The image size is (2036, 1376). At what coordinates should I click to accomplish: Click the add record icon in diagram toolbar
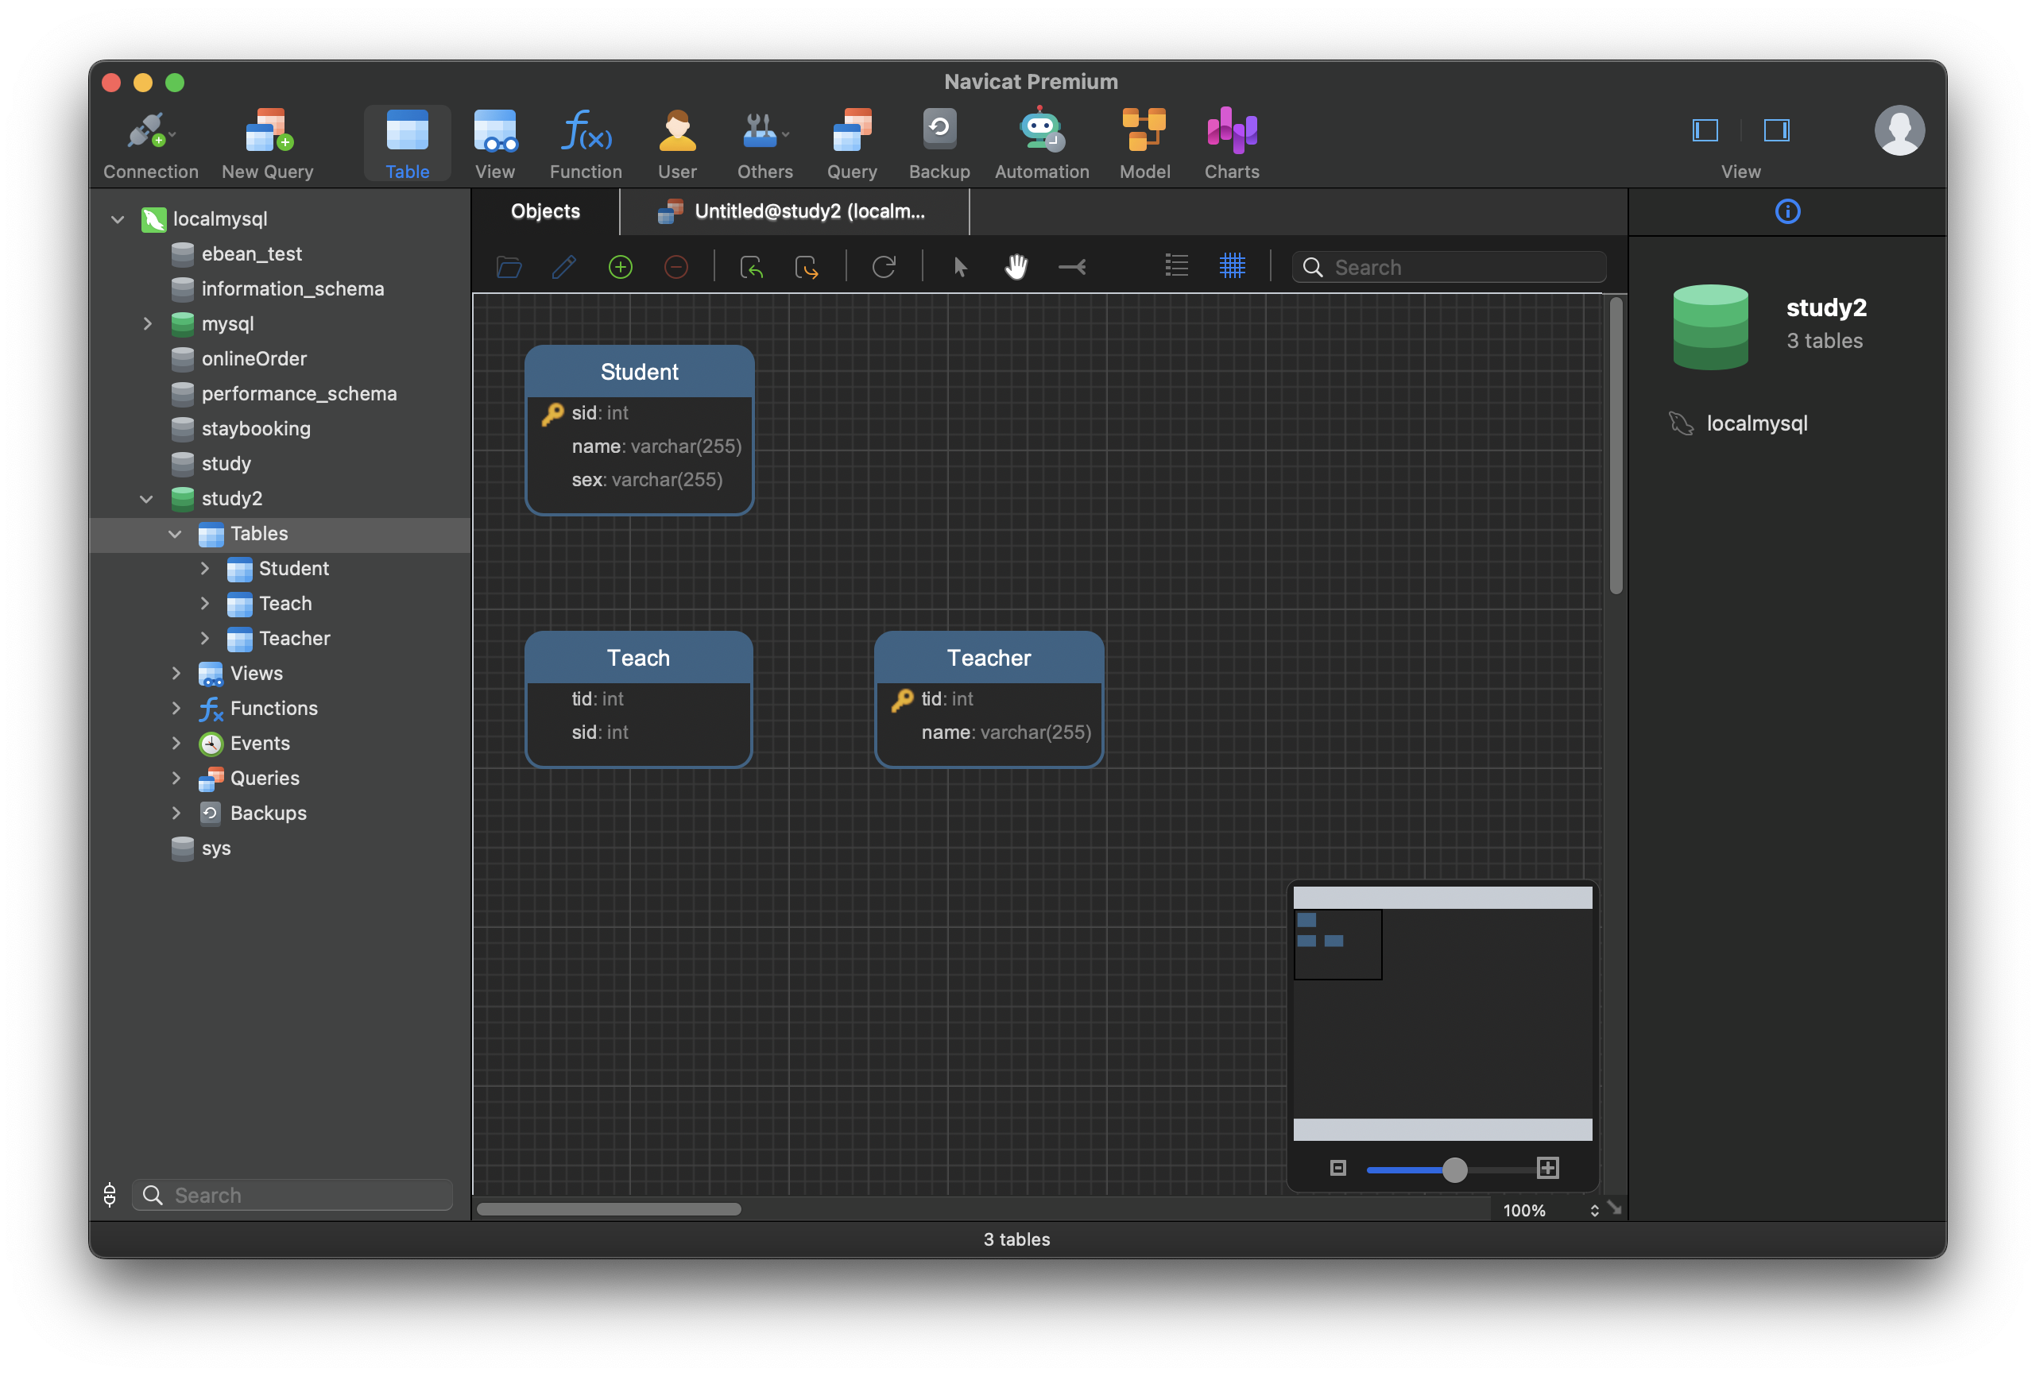click(x=621, y=265)
